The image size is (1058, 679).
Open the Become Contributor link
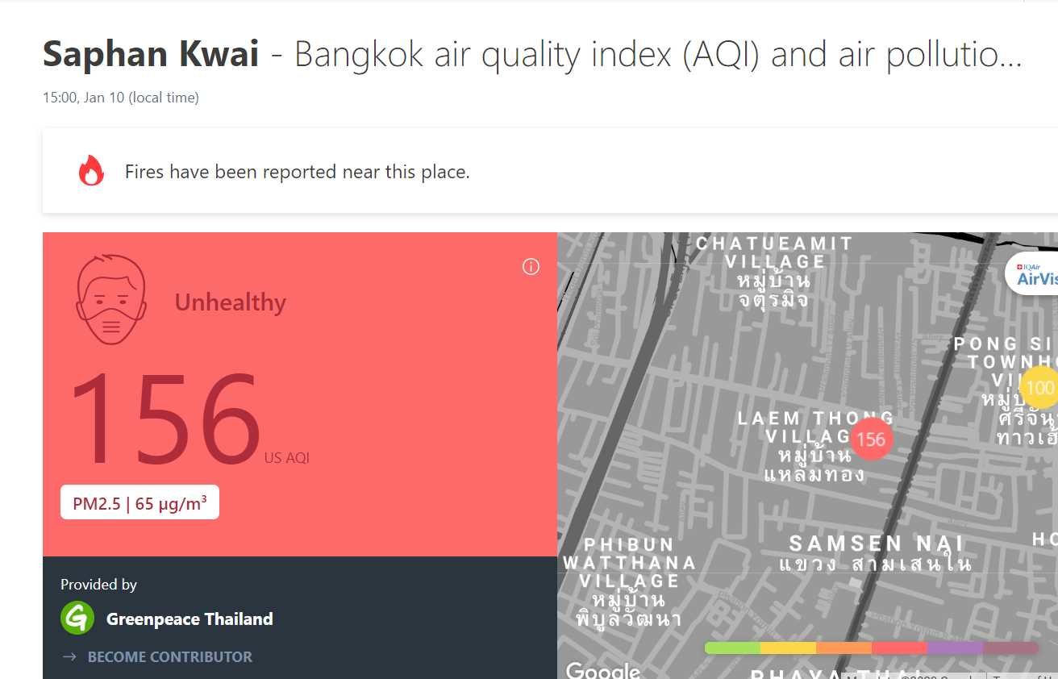pos(169,656)
